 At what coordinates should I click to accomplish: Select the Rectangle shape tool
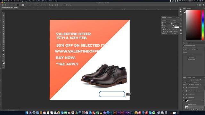click(x=4, y=52)
